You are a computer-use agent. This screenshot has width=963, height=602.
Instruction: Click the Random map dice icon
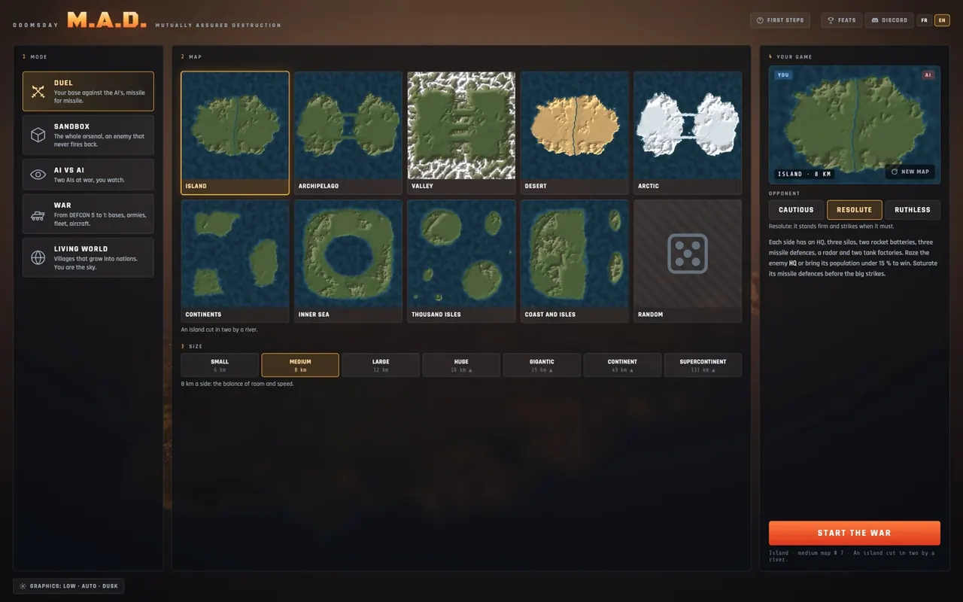[x=688, y=254]
